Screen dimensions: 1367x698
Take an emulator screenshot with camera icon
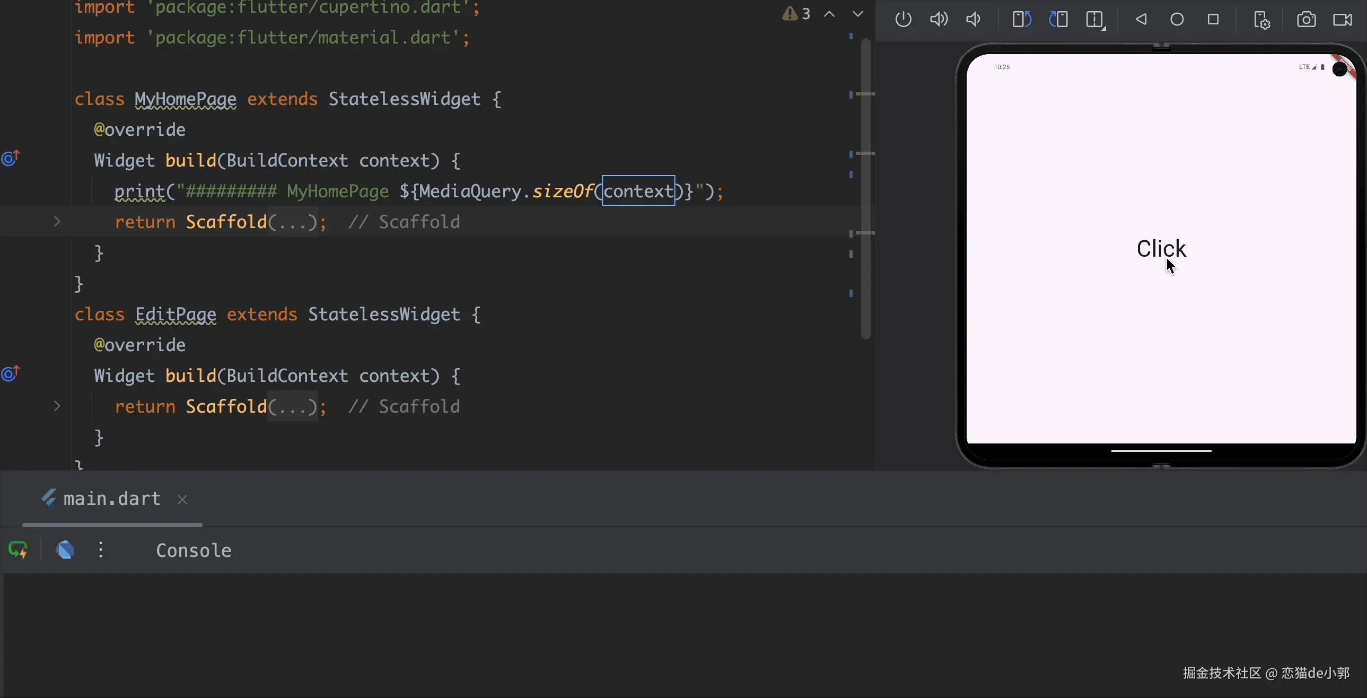click(x=1306, y=20)
